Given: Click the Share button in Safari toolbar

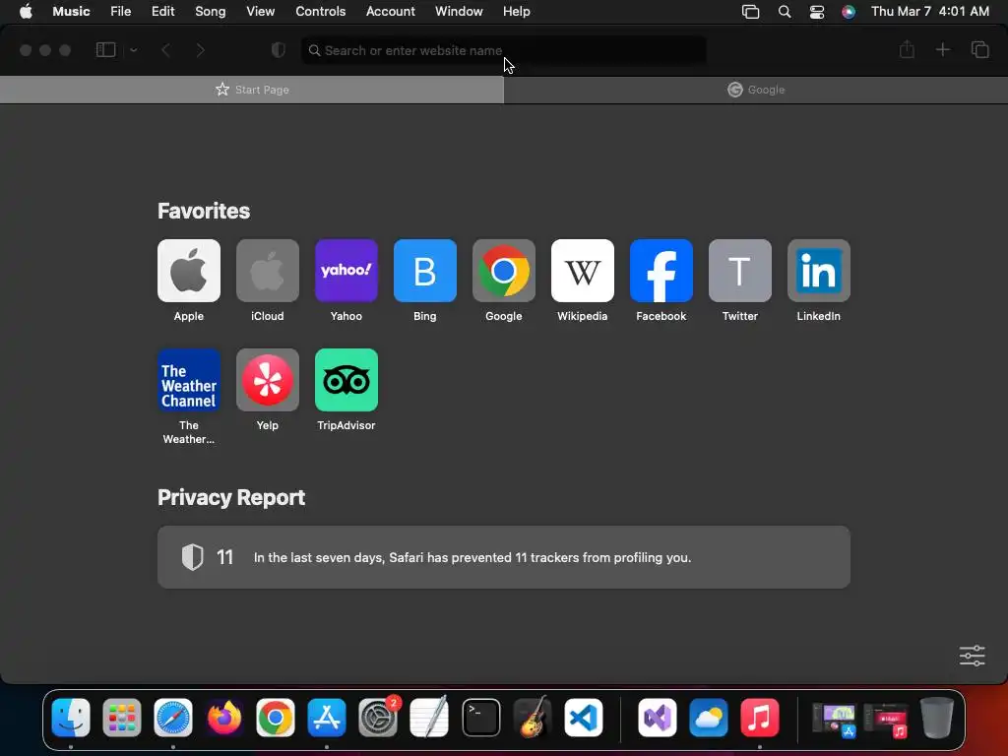Looking at the screenshot, I should (x=907, y=49).
